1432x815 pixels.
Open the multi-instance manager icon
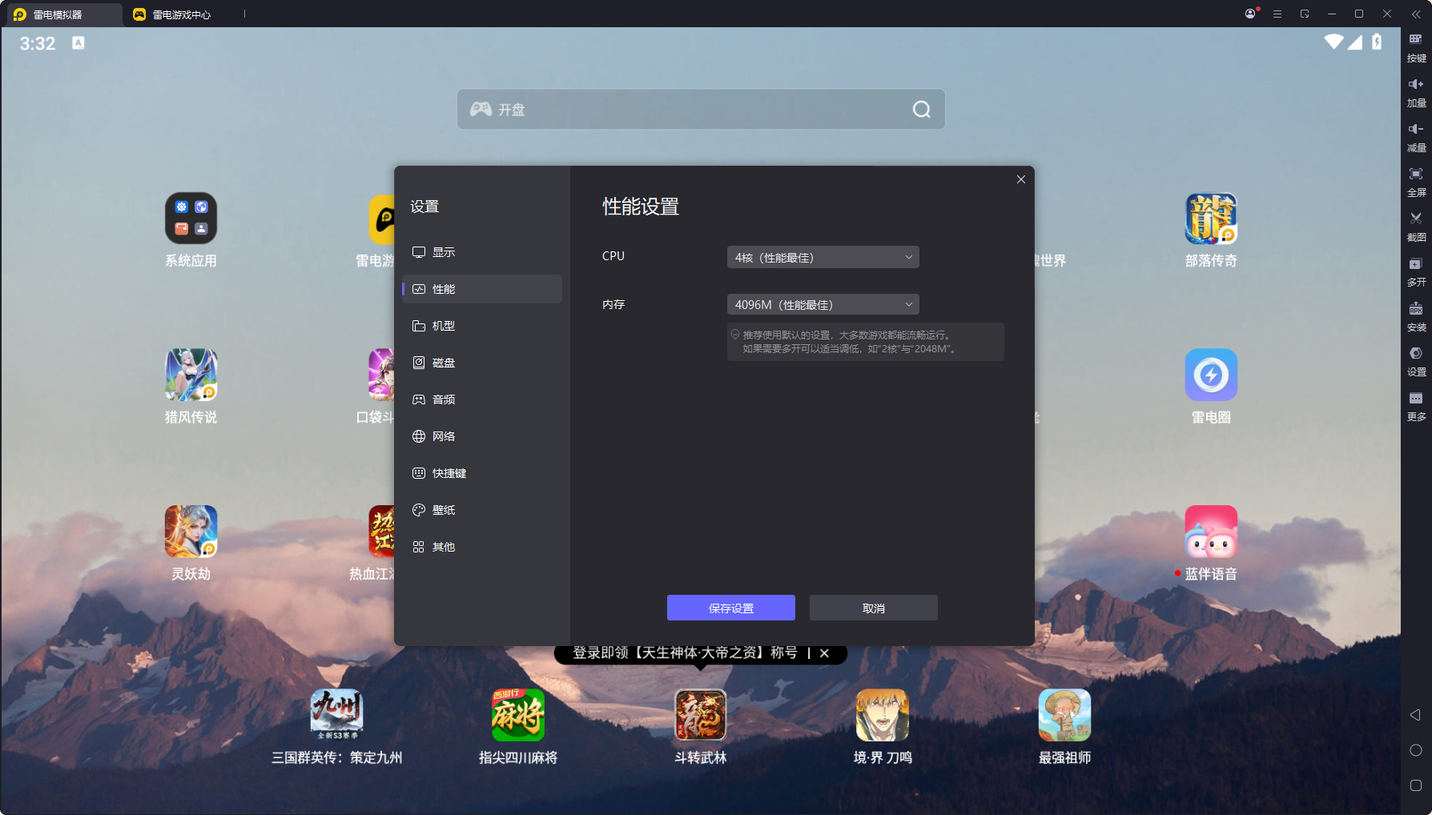pyautogui.click(x=1415, y=264)
